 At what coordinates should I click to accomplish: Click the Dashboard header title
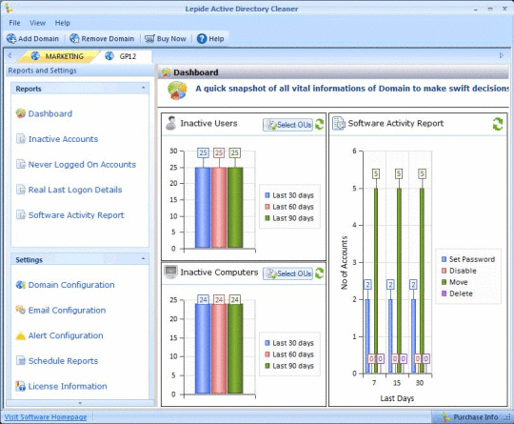196,72
